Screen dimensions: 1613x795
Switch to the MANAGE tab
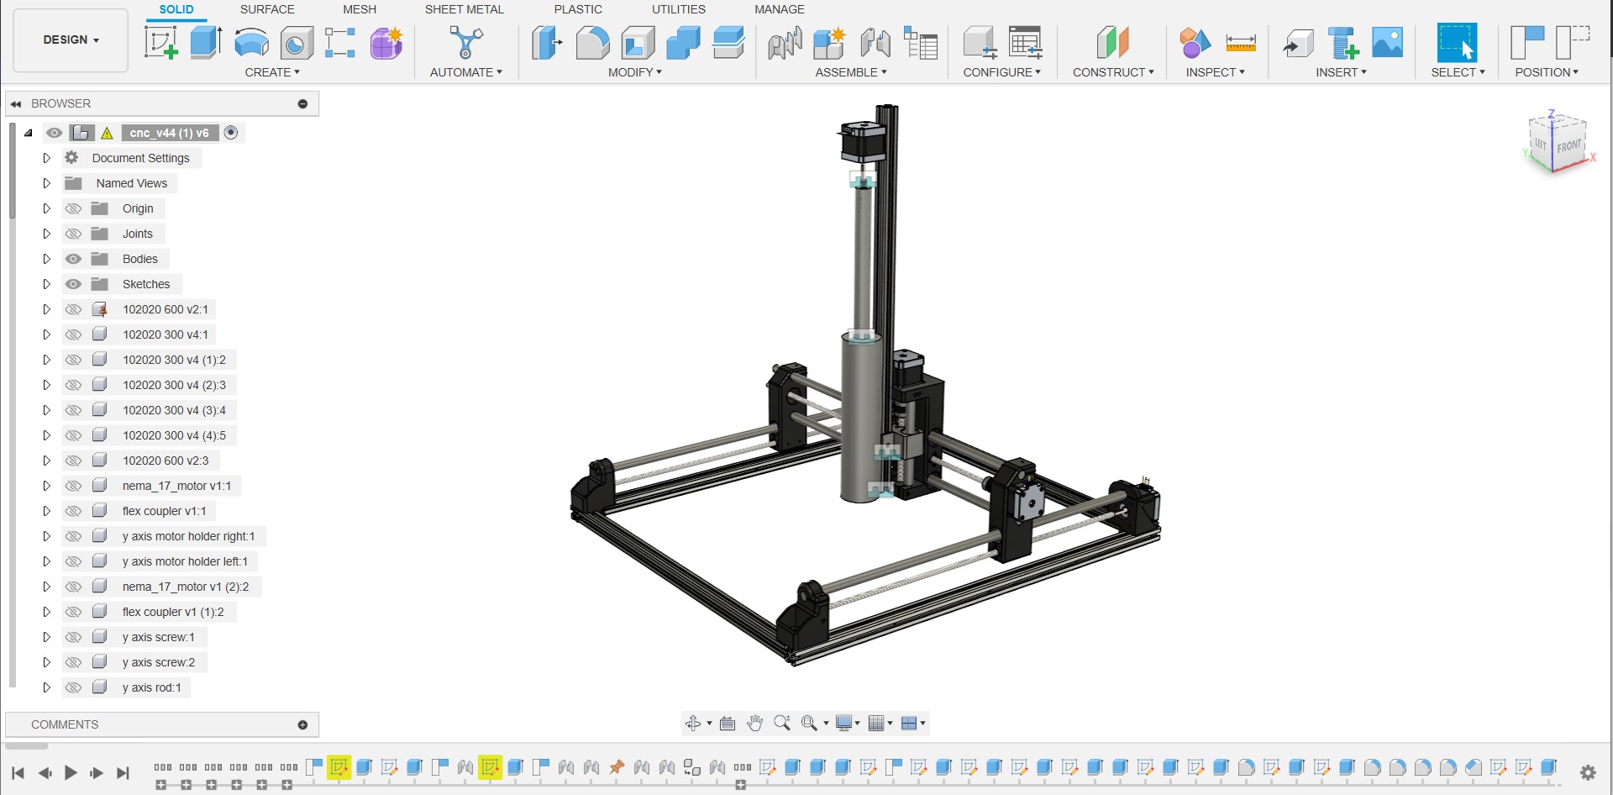pyautogui.click(x=780, y=9)
